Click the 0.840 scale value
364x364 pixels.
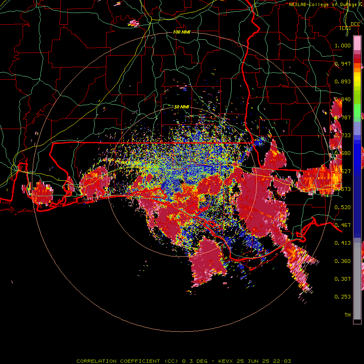click(343, 99)
